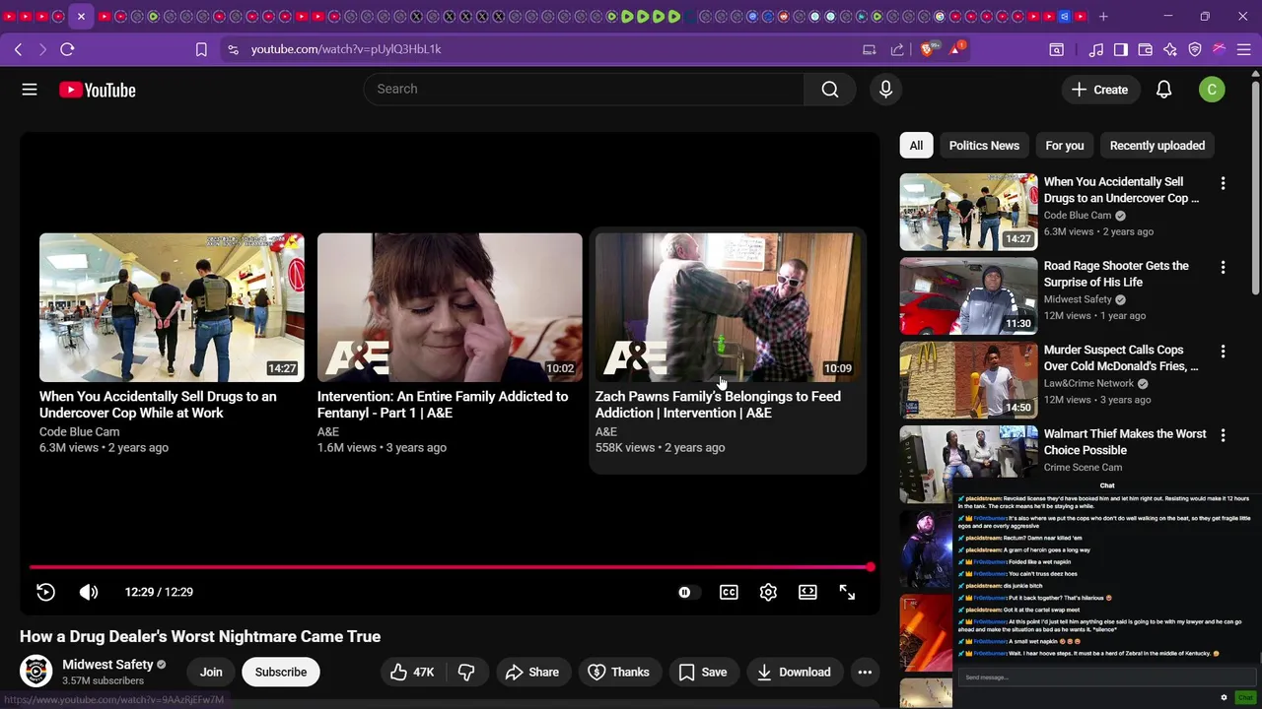
Task: Like the video with 47K likes
Action: 411,672
